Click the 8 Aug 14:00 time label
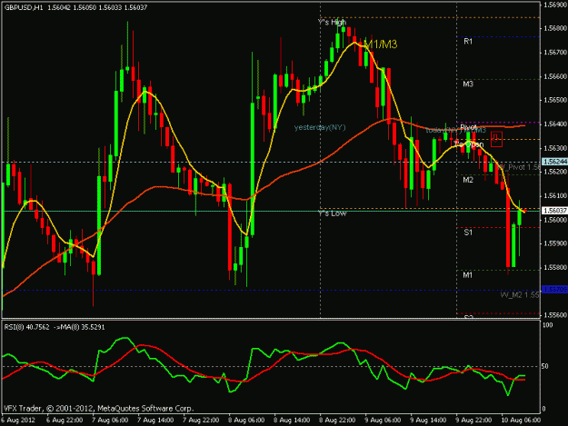 (x=292, y=421)
